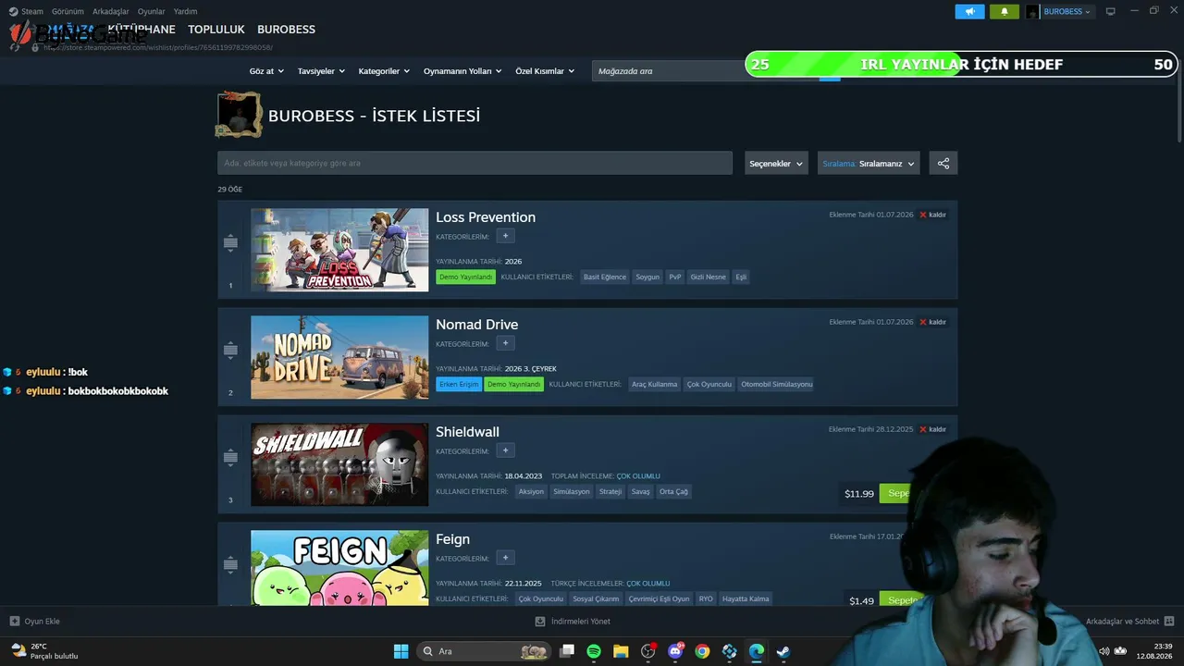
Task: Open the Oyunlar menu
Action: pyautogui.click(x=152, y=11)
